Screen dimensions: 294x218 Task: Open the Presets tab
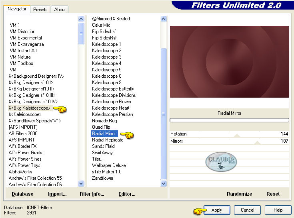[40, 9]
